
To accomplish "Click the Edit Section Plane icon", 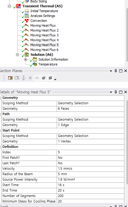I will pos(17,78).
